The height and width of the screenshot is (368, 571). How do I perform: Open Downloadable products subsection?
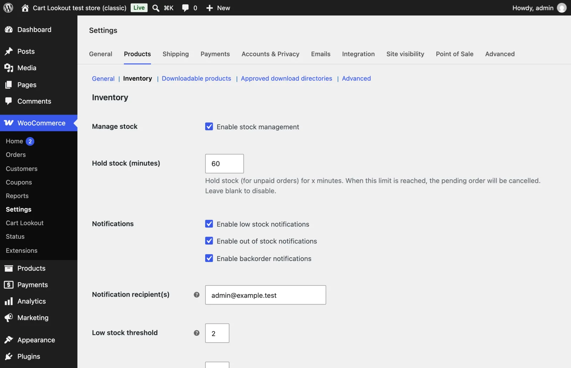(x=196, y=79)
